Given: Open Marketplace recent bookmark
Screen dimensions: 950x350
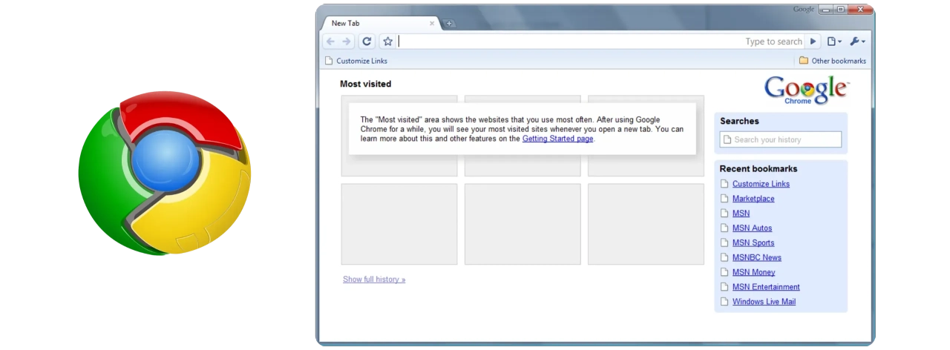Looking at the screenshot, I should click(x=753, y=199).
